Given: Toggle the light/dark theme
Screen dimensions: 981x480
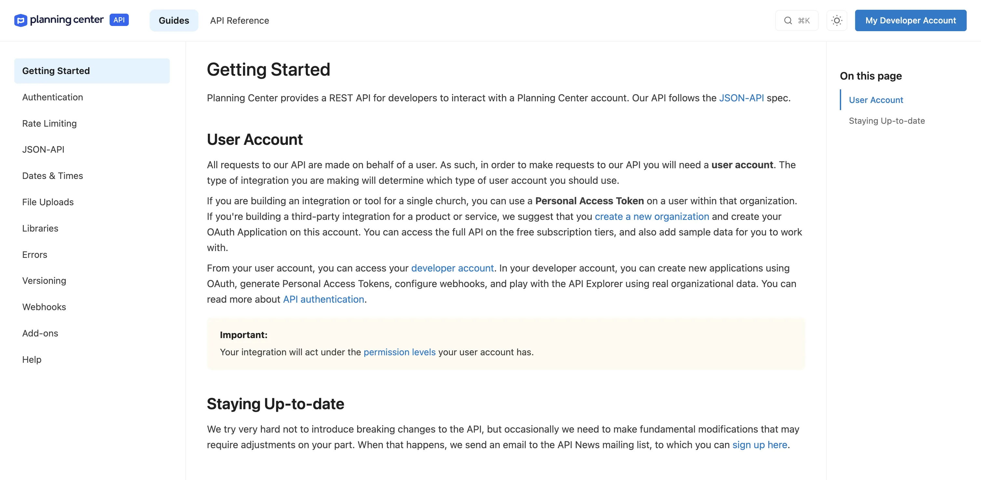Looking at the screenshot, I should click(837, 20).
